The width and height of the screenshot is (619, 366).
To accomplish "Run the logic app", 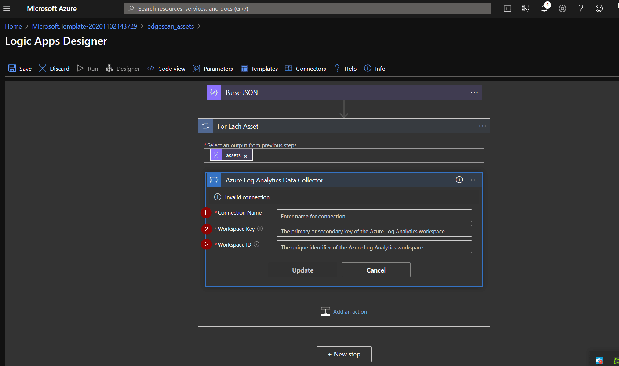I will (88, 69).
